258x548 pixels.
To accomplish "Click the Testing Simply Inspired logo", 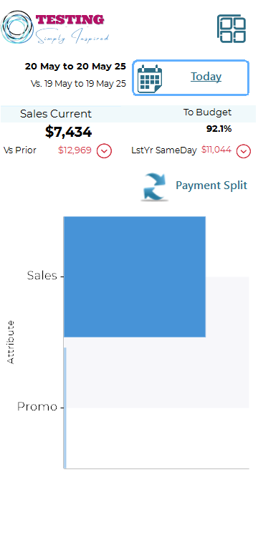I will 56,28.
